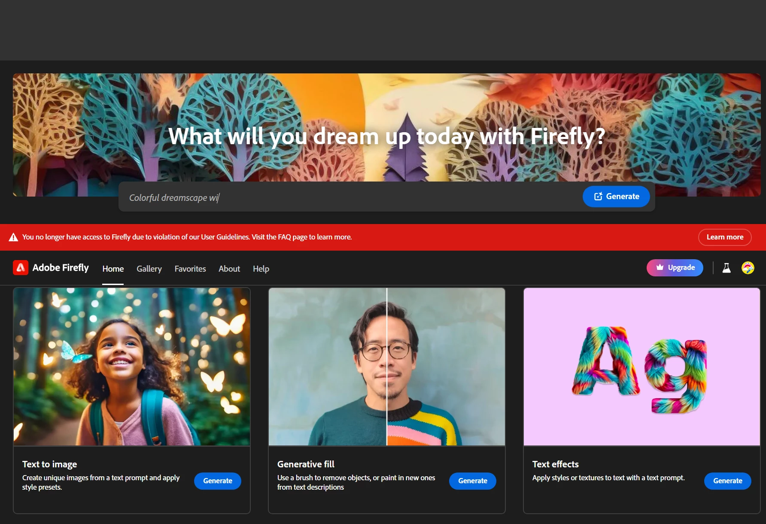Image resolution: width=766 pixels, height=524 pixels.
Task: Click 'Use a brush to remove objects' description
Action: click(356, 482)
